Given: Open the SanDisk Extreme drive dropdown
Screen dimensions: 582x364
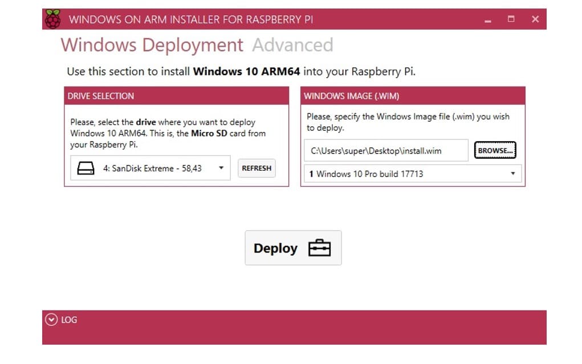Looking at the screenshot, I should click(150, 168).
